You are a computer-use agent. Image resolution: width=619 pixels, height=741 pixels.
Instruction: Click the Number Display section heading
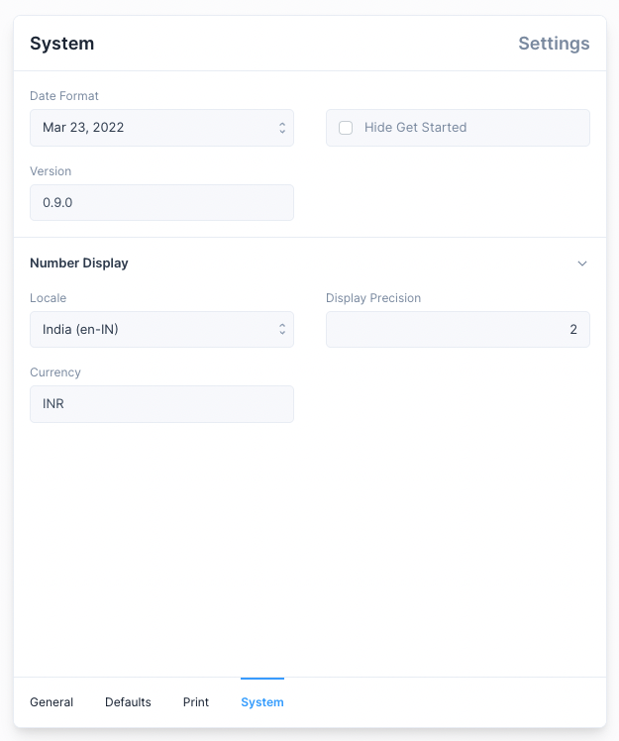pyautogui.click(x=79, y=264)
